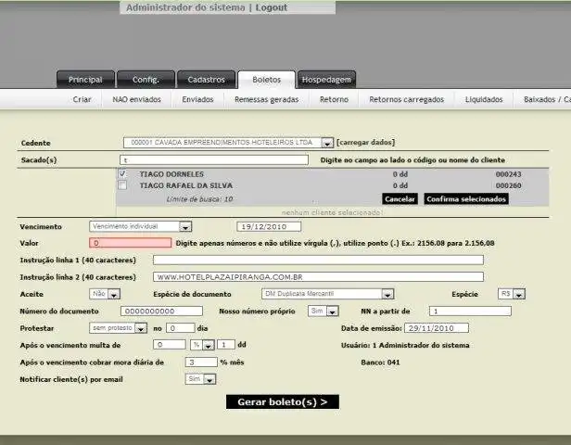Switch to the Cadastros tab

tap(206, 80)
